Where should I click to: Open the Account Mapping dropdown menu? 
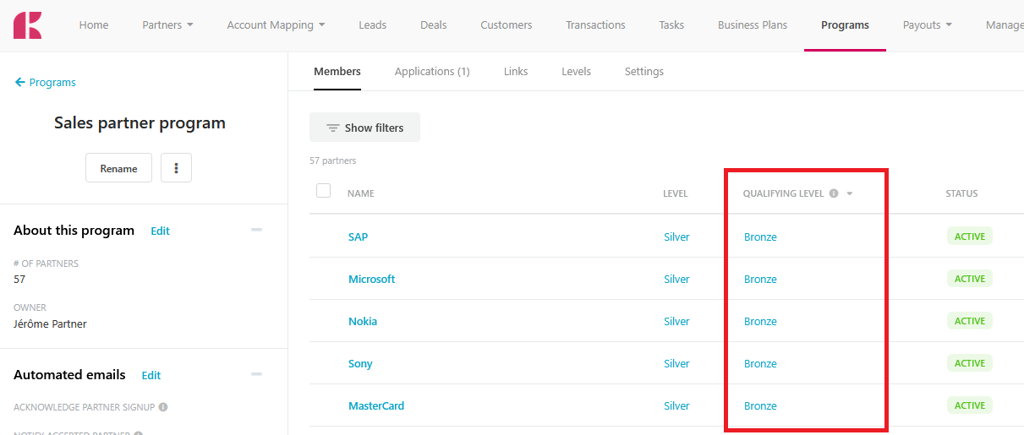coord(276,25)
